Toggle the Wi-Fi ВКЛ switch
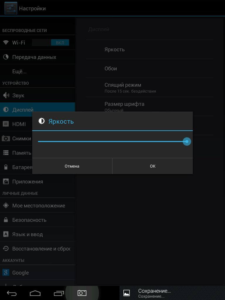Screen dimensions: 225x300 [50, 42]
